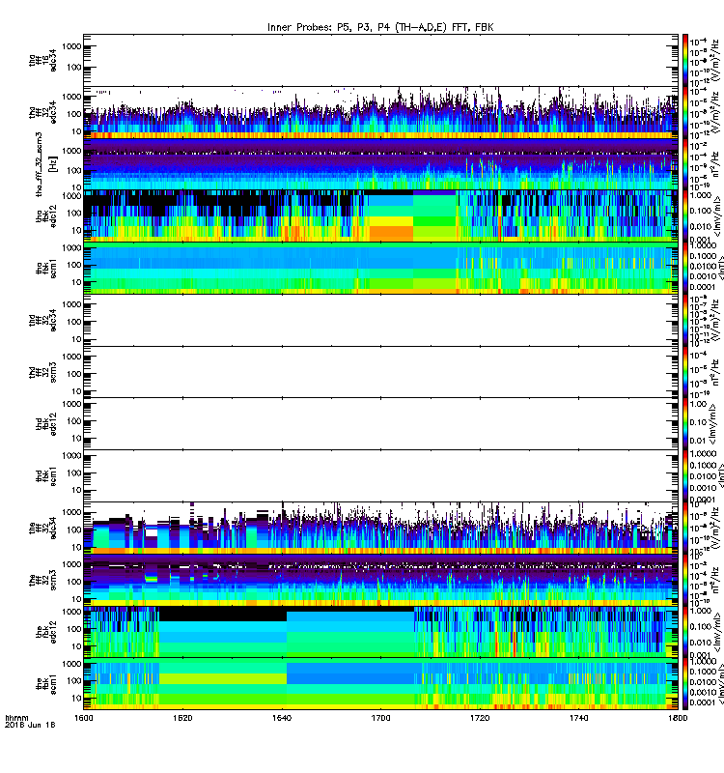Select the 1720 time axis label

(480, 718)
